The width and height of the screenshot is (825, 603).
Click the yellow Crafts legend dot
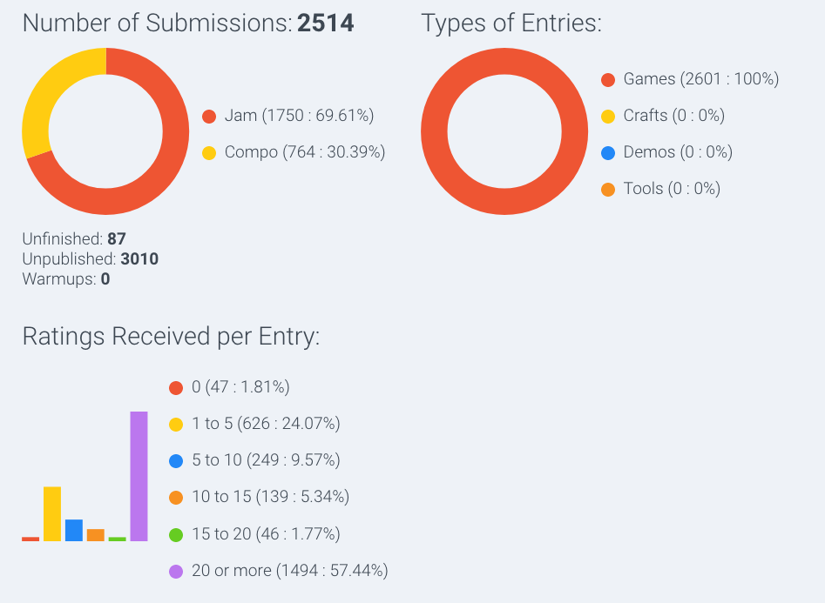point(608,117)
